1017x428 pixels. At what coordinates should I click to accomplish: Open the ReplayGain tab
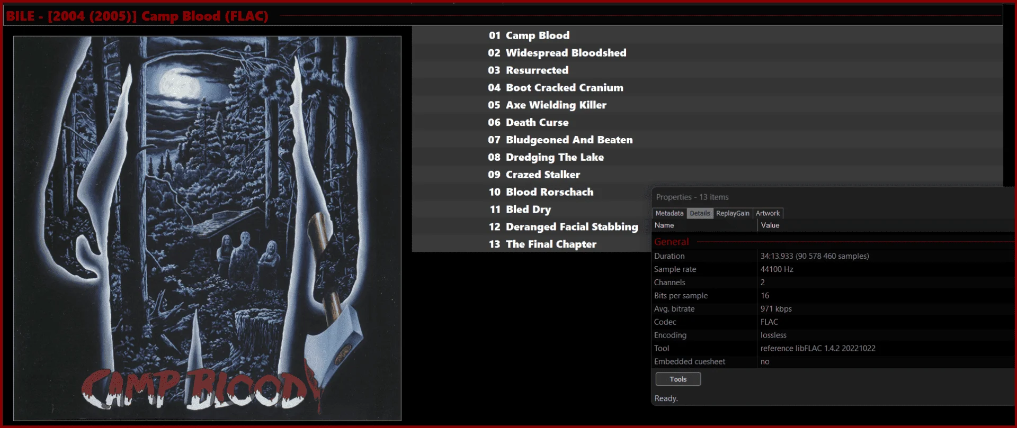(733, 213)
